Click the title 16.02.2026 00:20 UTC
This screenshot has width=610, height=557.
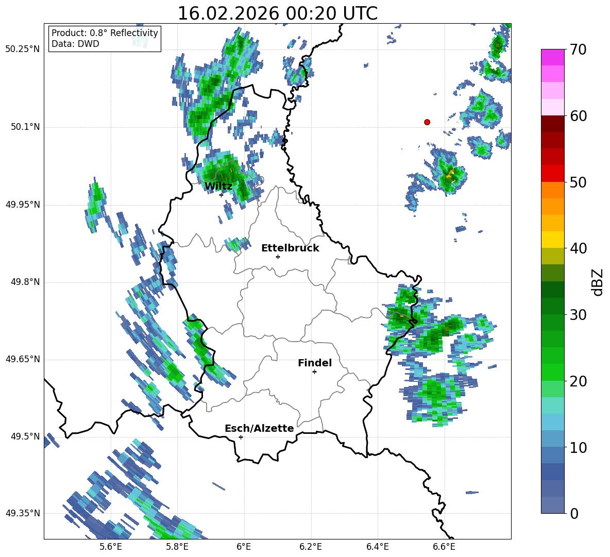[277, 13]
